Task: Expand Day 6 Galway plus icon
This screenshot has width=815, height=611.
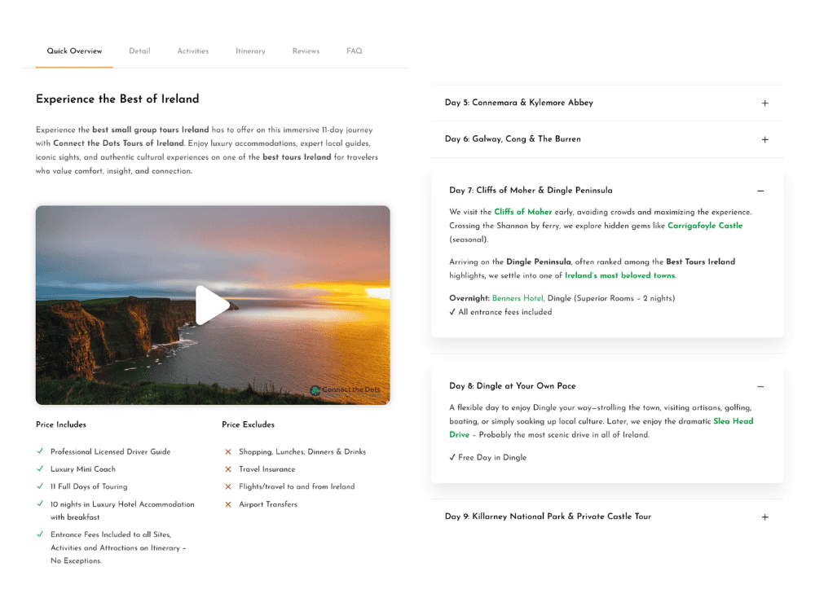Action: pos(764,139)
